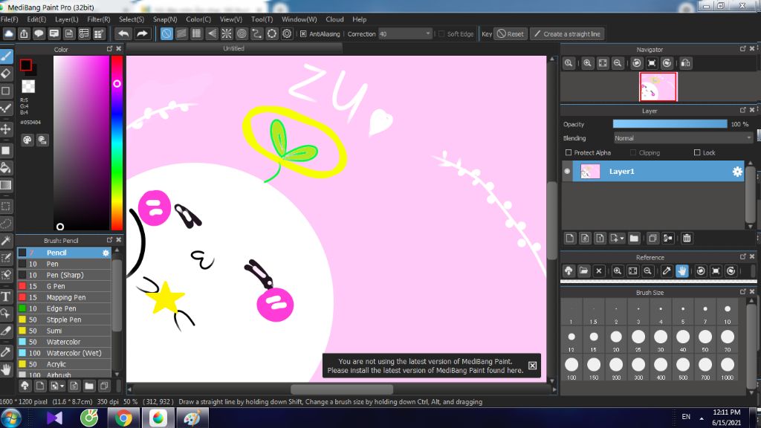
Task: Add a new layer folder
Action: tap(634, 239)
